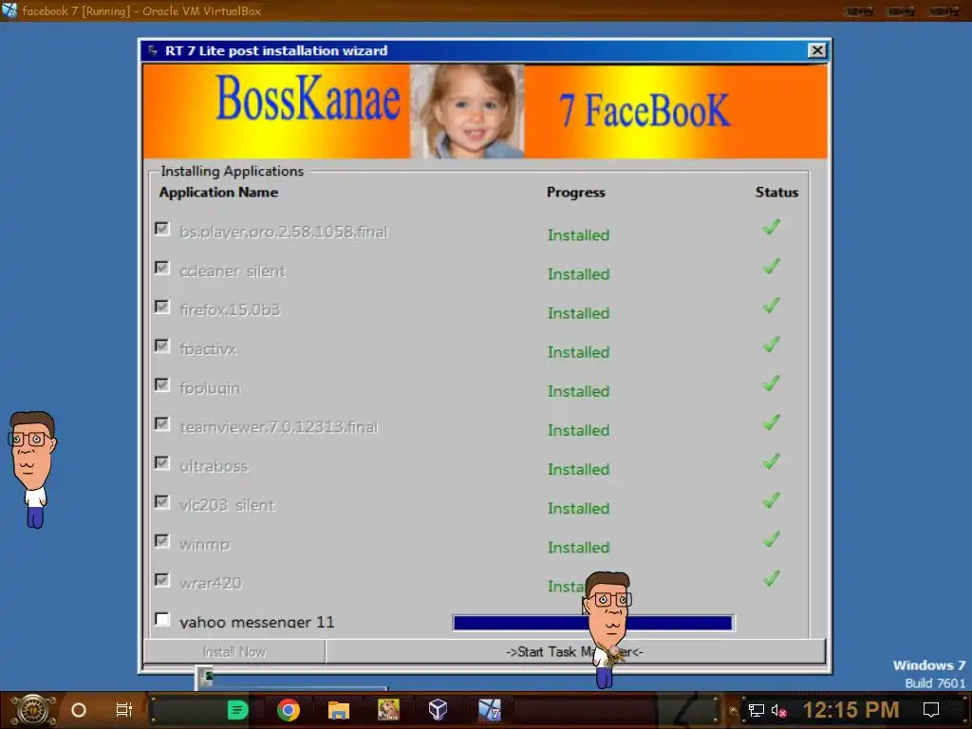The height and width of the screenshot is (729, 972).
Task: Click the "Progress" column header
Action: 575,192
